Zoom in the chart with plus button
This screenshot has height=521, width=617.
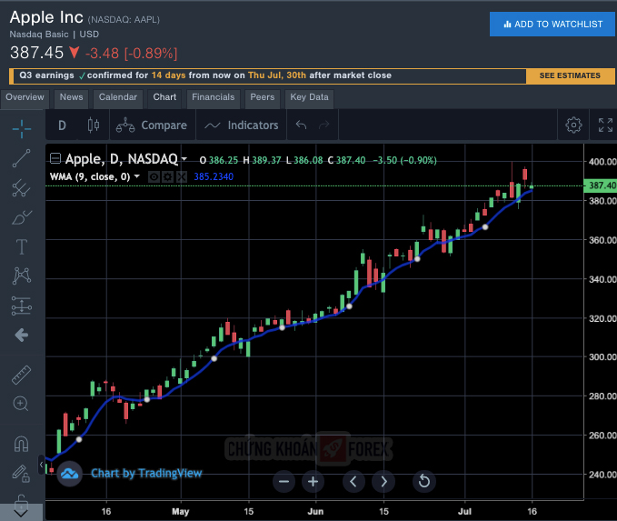point(313,481)
